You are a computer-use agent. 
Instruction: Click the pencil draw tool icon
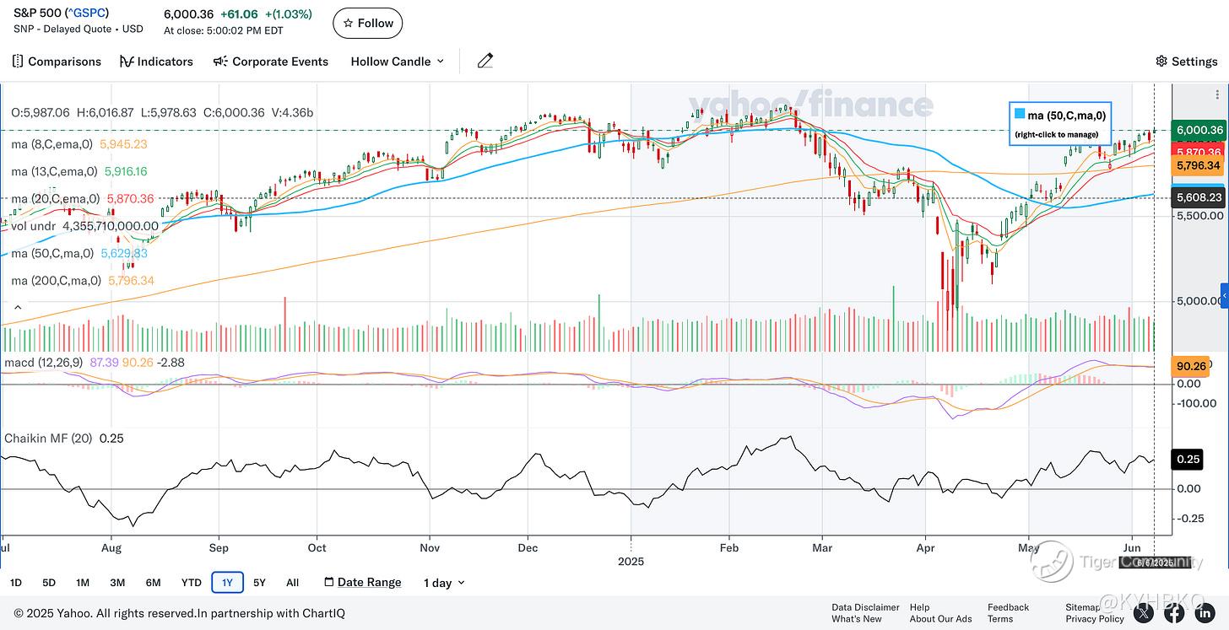pyautogui.click(x=485, y=61)
